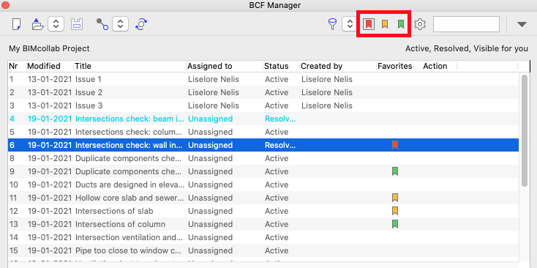Sort by the Nr column header

click(x=17, y=66)
